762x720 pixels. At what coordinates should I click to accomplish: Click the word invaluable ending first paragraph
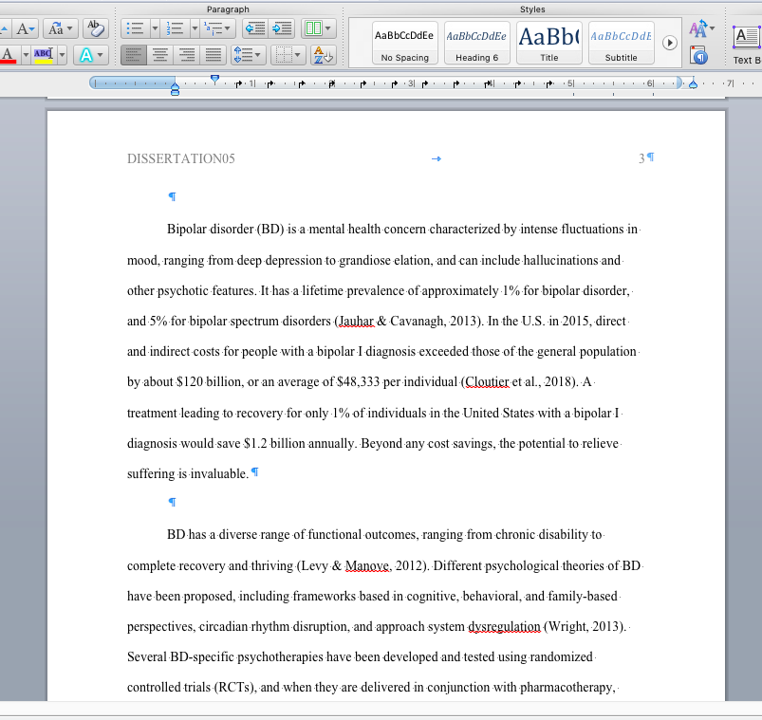219,473
